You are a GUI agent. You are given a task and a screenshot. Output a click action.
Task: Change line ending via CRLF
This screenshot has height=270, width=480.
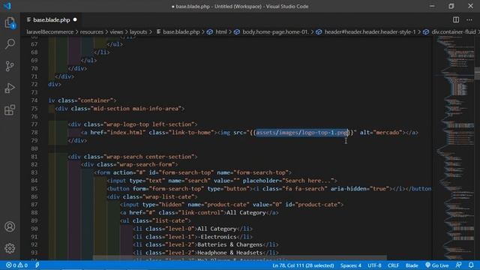point(393,265)
